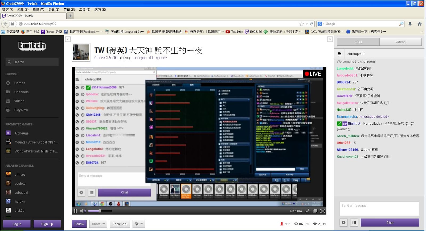Open player wrench settings icon
426x231 pixels.
pos(308,211)
